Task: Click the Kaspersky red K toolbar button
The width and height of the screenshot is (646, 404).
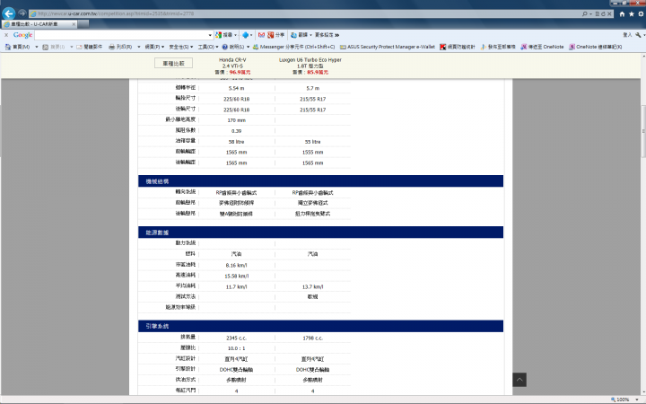Action: [x=458, y=47]
